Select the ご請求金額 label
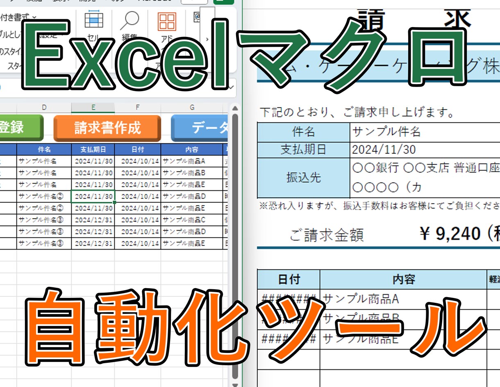Image resolution: width=500 pixels, height=387 pixels. [x=327, y=235]
